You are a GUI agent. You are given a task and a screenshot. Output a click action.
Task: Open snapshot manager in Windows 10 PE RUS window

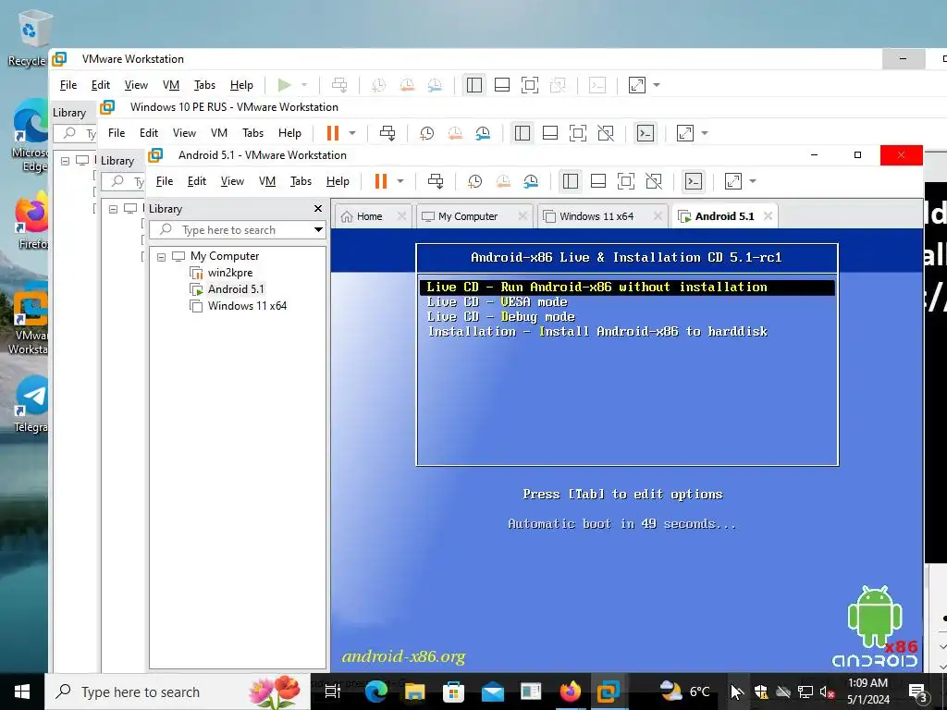click(483, 133)
